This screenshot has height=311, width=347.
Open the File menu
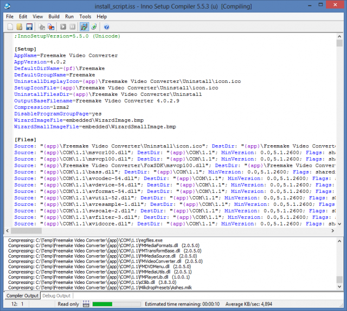(x=10, y=17)
